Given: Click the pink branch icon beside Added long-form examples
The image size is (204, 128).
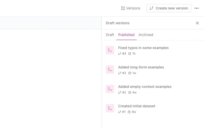Looking at the screenshot, I should coord(110,69).
